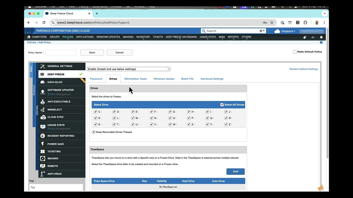Check Make Default Policy
Viewport: 353px width, 198px height.
(295, 52)
